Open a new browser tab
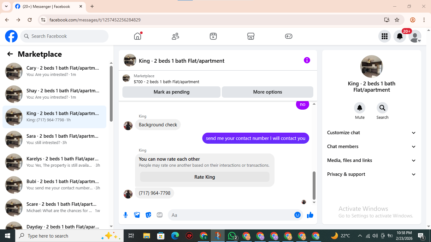 click(92, 6)
